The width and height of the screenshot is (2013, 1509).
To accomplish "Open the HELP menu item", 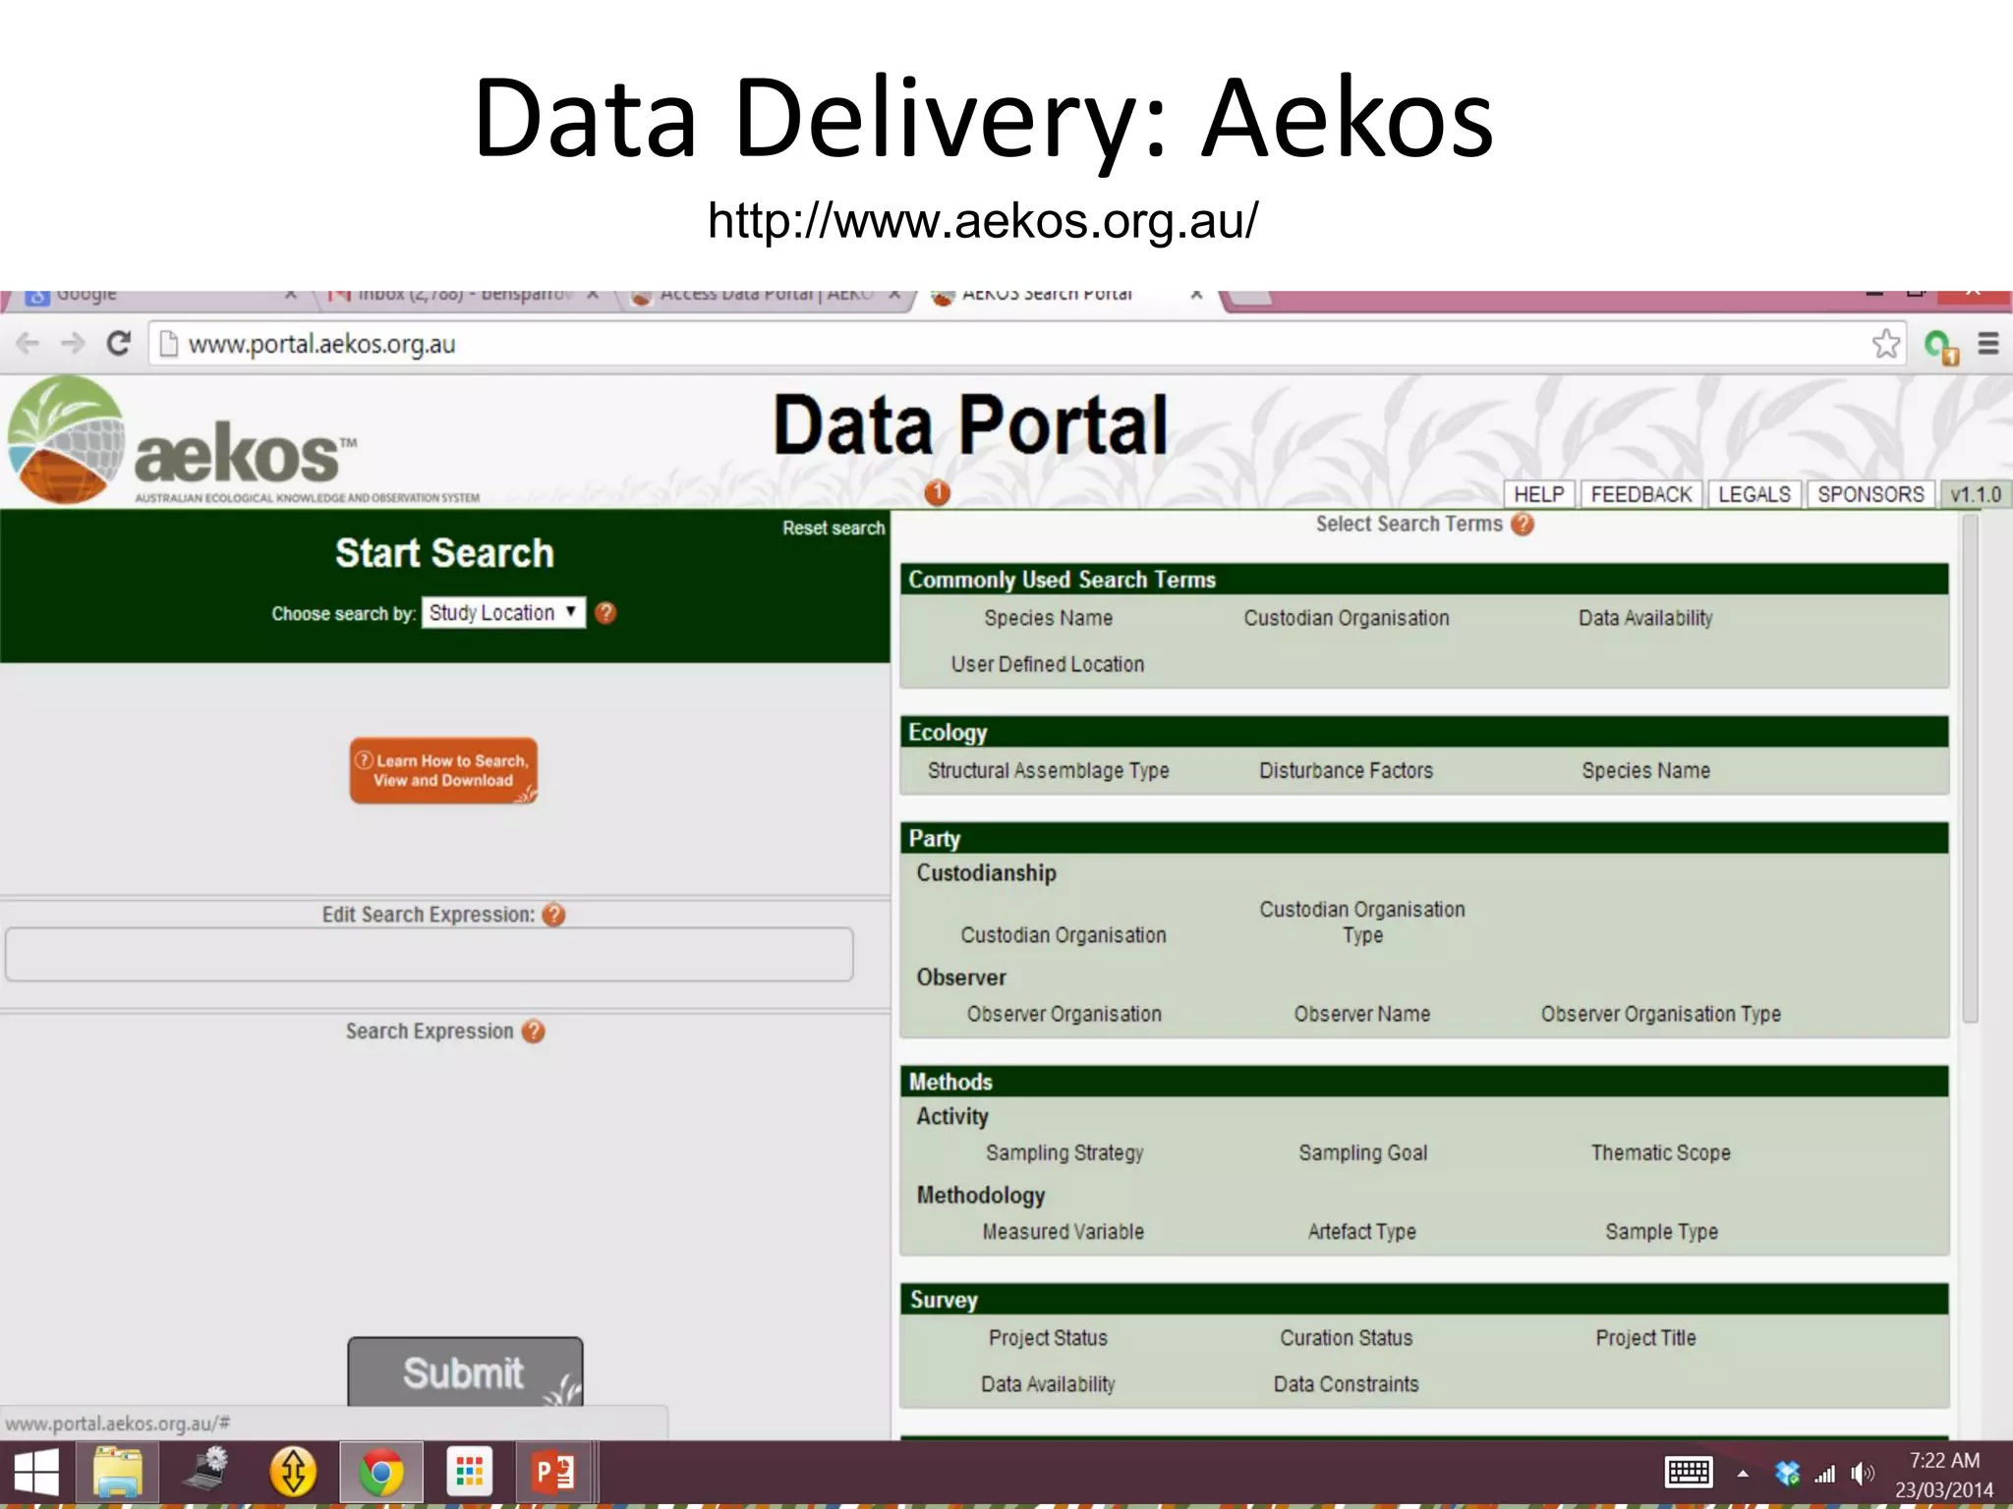I will [x=1538, y=494].
